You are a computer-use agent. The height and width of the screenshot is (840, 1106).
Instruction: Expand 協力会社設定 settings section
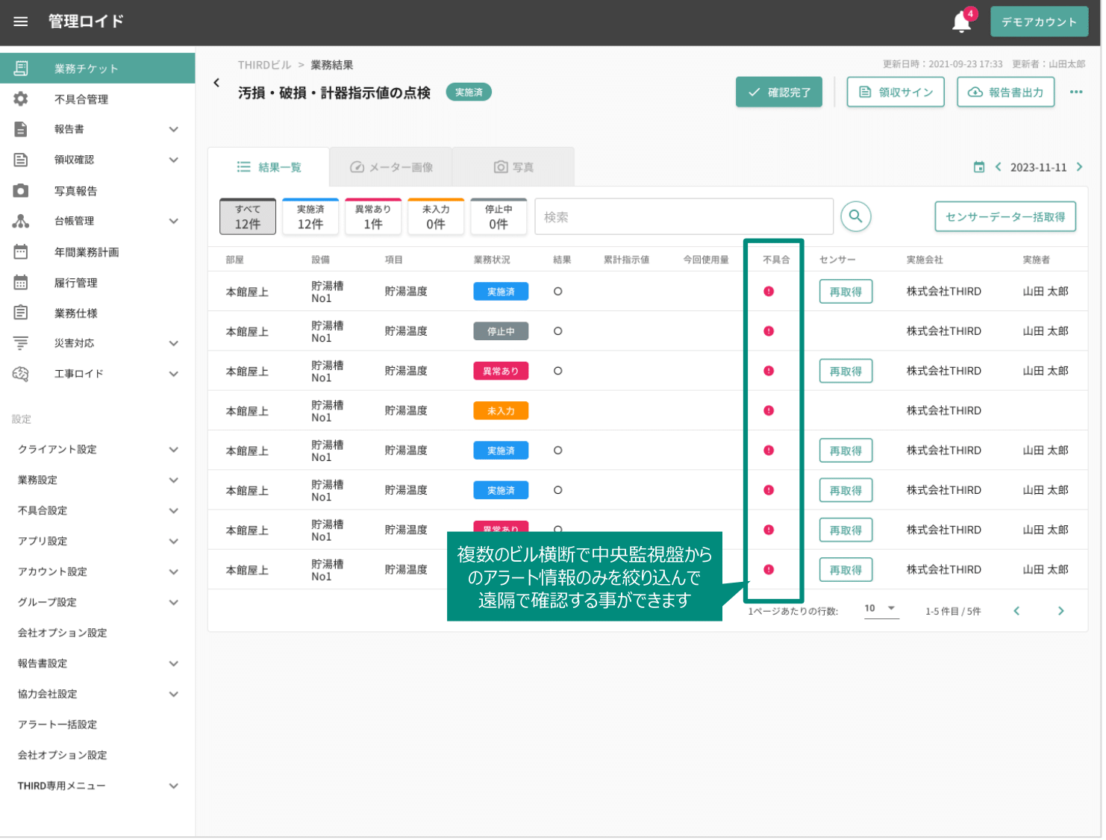click(x=174, y=694)
